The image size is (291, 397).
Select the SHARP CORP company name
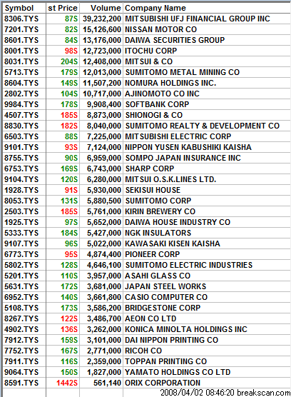(x=150, y=169)
